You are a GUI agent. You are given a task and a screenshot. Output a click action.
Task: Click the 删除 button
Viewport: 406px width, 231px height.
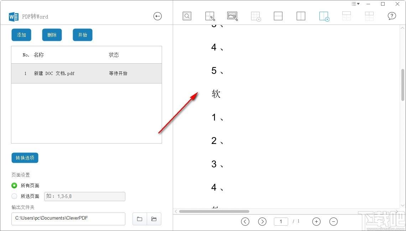pos(52,35)
